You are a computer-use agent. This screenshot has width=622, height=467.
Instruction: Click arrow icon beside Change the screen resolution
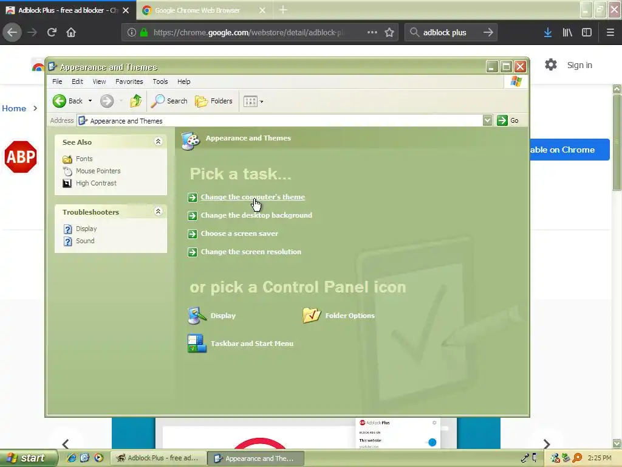[x=193, y=252]
